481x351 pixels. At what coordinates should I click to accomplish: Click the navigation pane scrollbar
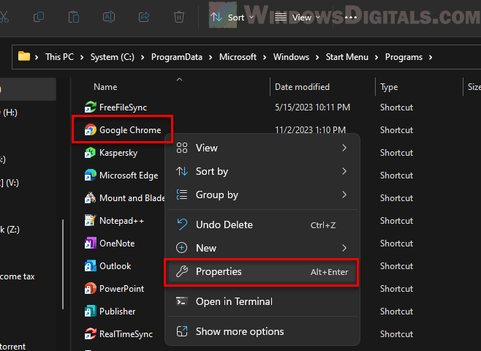point(63,264)
